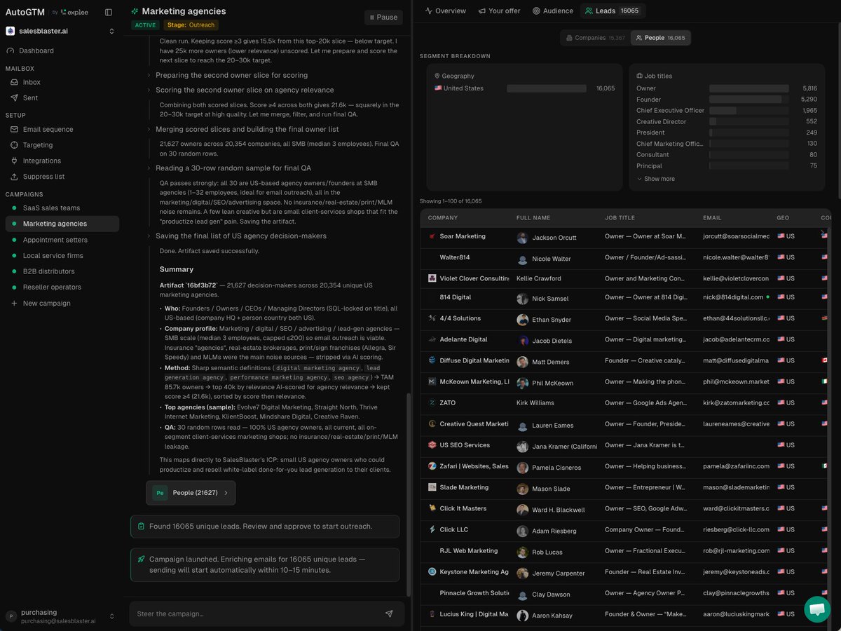
Task: Sort by the JOB TITLE column header
Action: pyautogui.click(x=620, y=218)
